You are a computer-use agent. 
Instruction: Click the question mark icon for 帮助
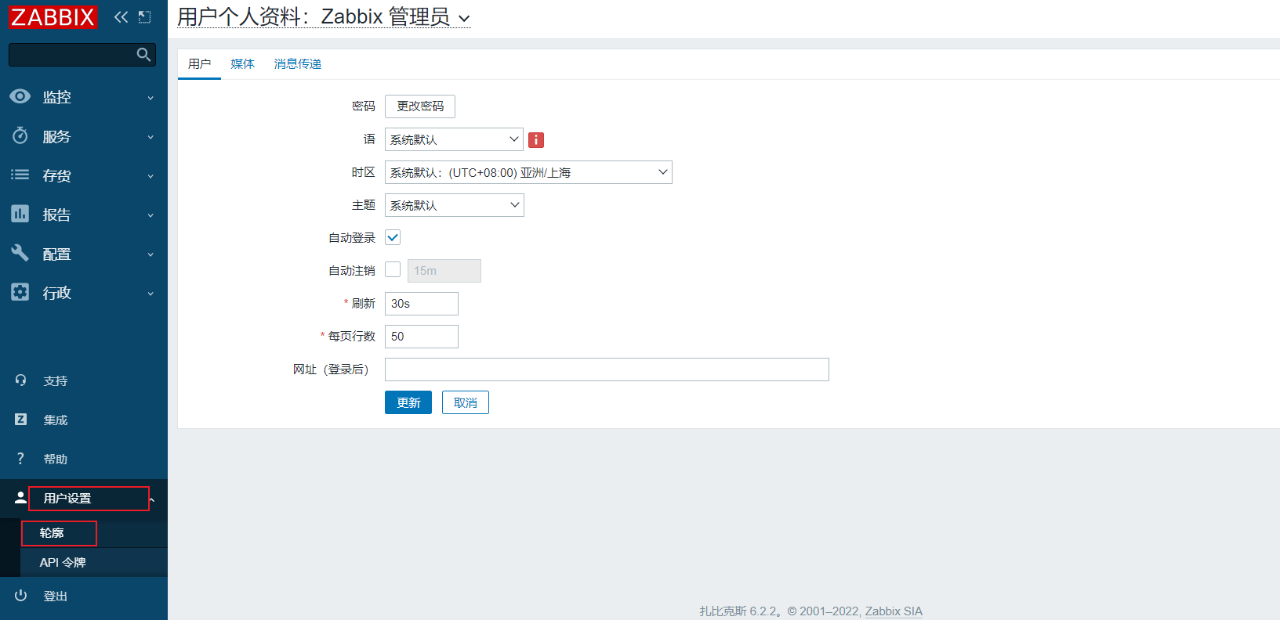(20, 459)
